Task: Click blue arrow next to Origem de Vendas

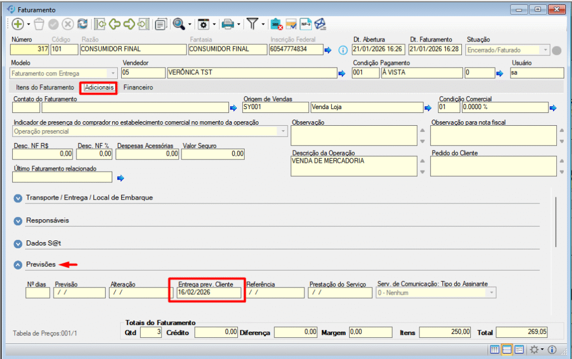Action: tap(428, 108)
